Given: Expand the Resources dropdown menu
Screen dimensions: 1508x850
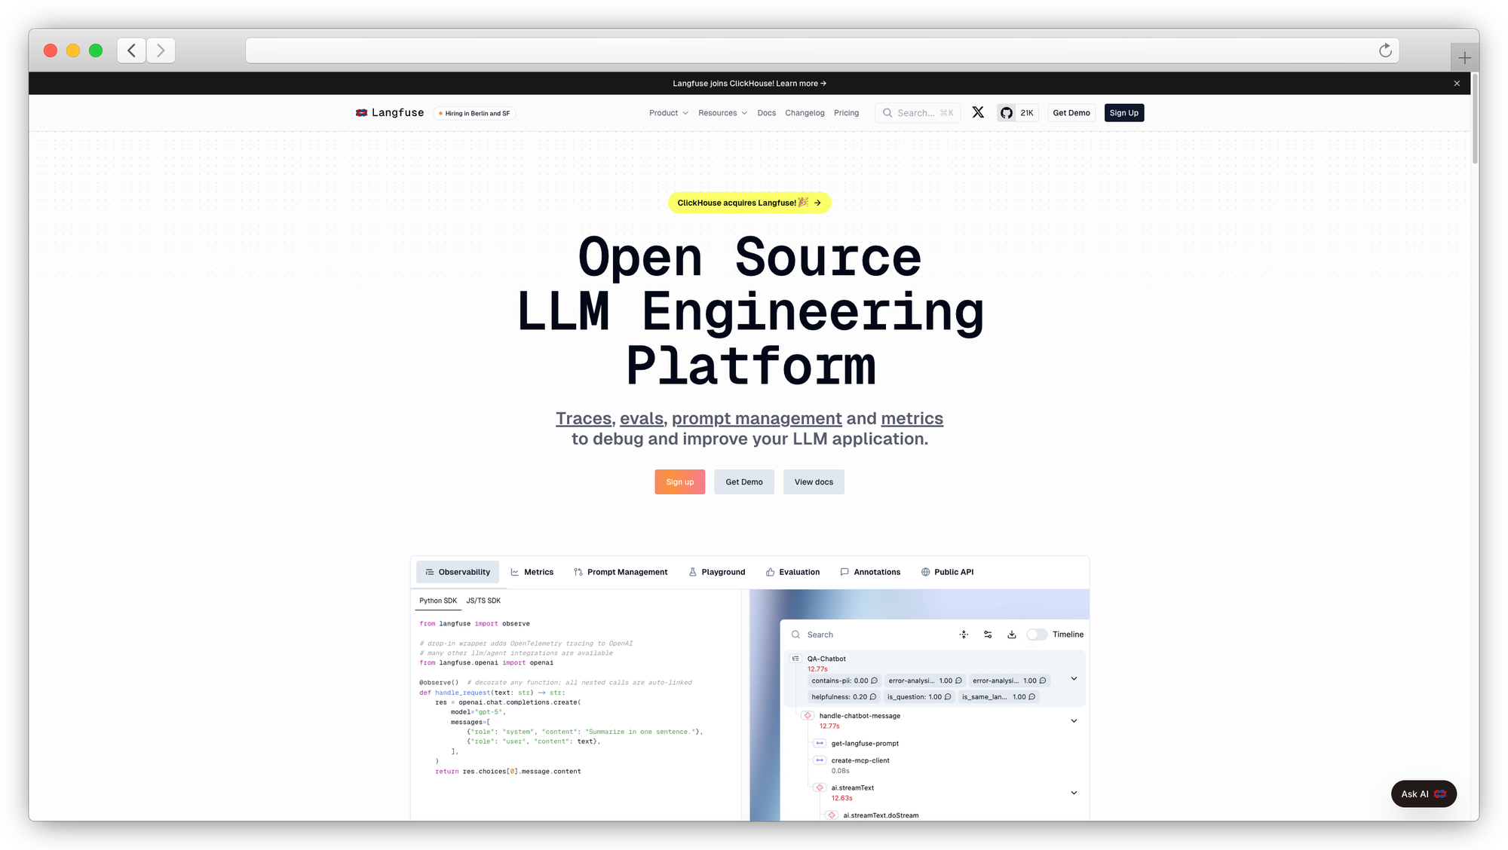Looking at the screenshot, I should tap(722, 113).
